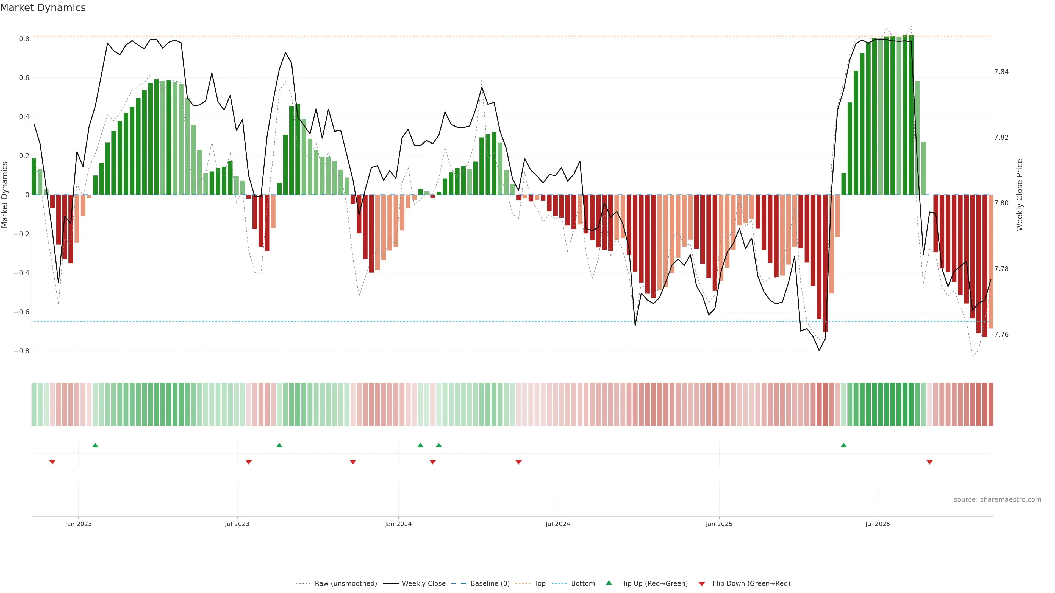Click the red flip-down marker before Jul 2024
Viewport: 1055px width, 593px height.
click(x=518, y=462)
